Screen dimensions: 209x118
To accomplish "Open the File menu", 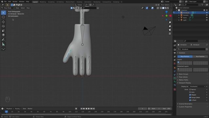I will click(5, 2).
